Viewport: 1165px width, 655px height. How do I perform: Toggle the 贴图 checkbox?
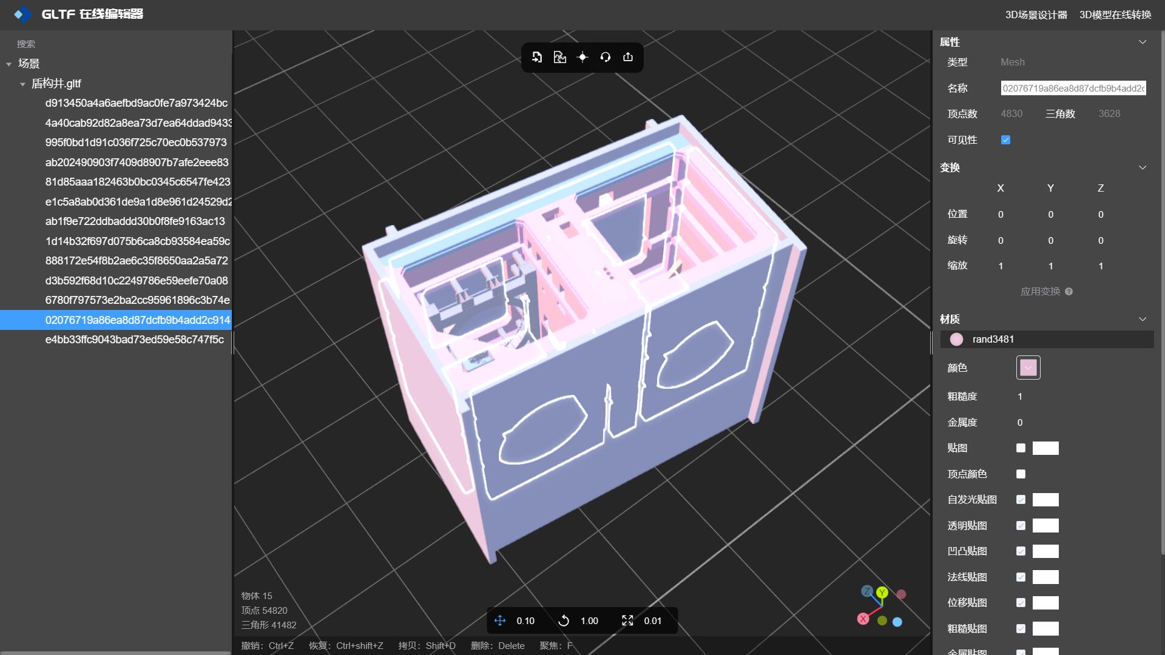coord(1021,448)
